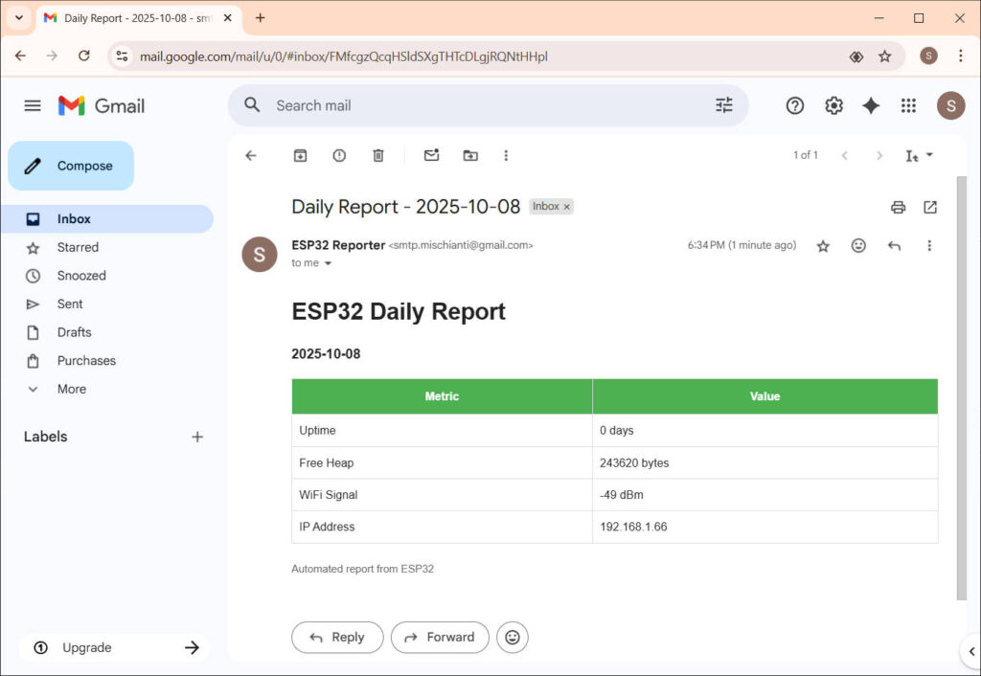Screen dimensions: 981x676
Task: Click the Forward button
Action: pyautogui.click(x=440, y=637)
